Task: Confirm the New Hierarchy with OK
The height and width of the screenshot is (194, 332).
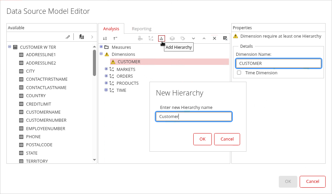Action: point(202,139)
